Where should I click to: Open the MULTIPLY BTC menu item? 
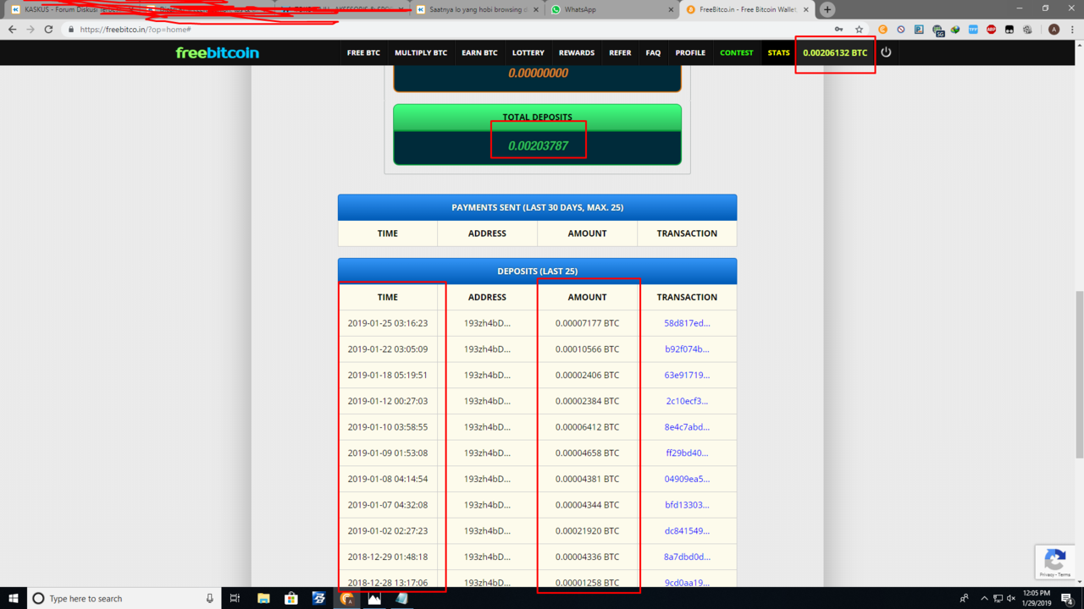pos(421,52)
